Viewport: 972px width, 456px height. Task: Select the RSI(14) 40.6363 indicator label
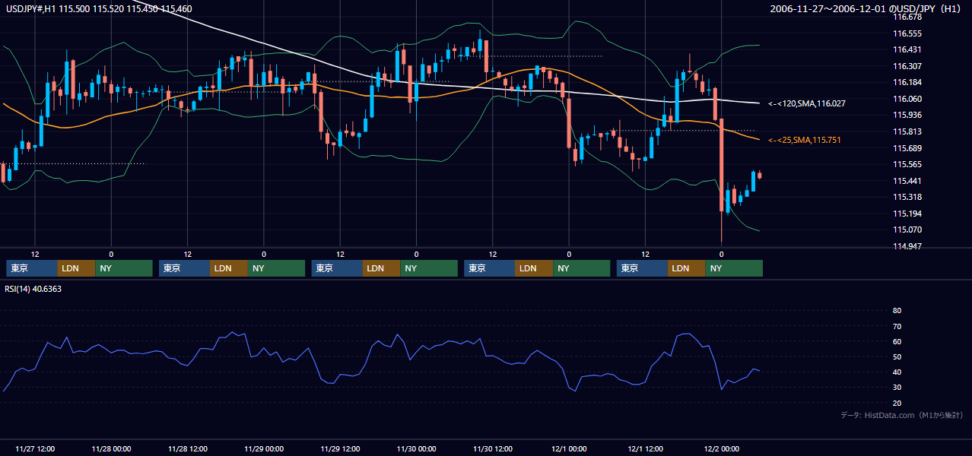coord(33,289)
